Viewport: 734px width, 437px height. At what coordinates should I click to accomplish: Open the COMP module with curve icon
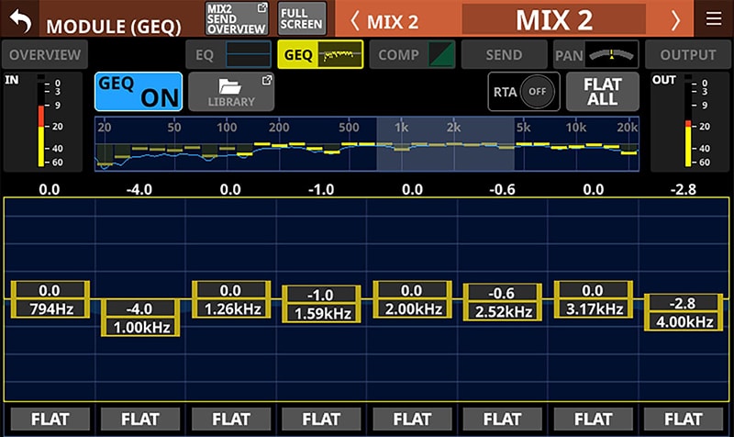click(x=414, y=55)
